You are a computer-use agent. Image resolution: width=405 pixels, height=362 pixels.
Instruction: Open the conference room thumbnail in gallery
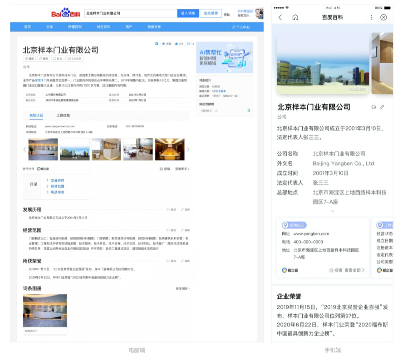[169, 150]
